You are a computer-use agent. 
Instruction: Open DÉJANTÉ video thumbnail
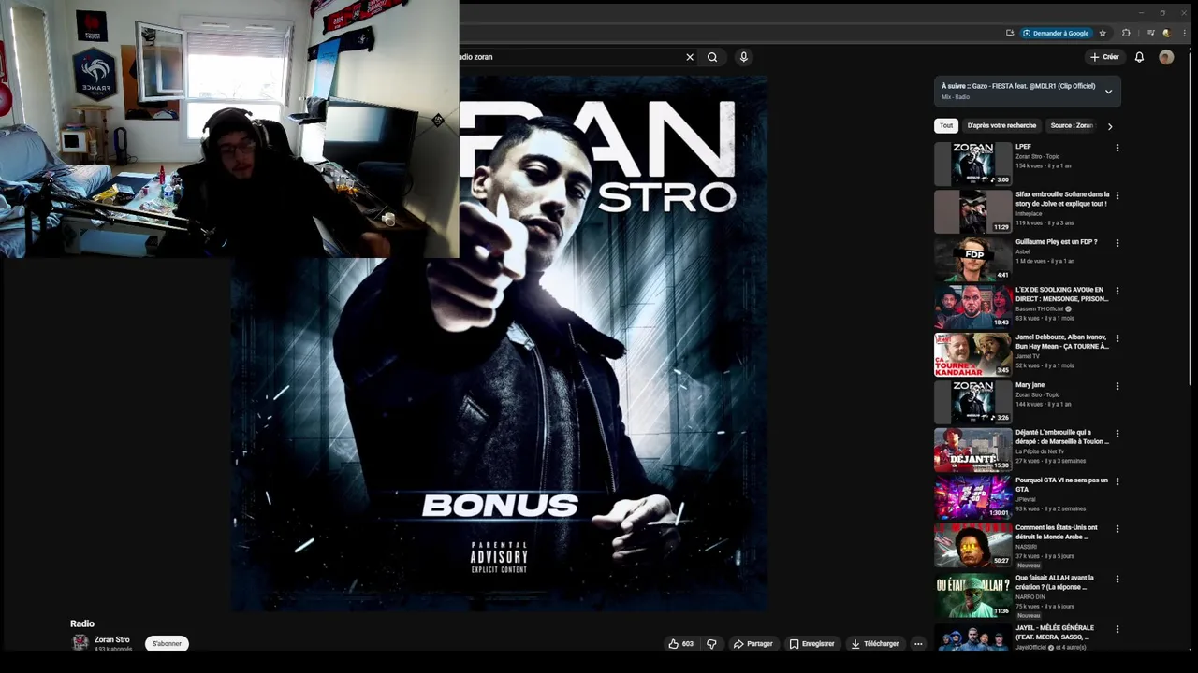(x=972, y=450)
